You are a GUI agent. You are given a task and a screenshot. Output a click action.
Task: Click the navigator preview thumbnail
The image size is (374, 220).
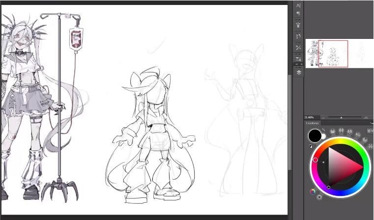tap(333, 54)
